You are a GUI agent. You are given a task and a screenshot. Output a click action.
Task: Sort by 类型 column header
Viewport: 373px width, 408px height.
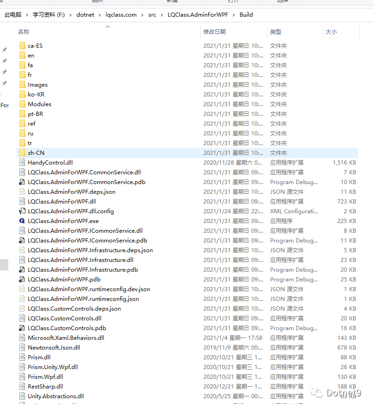point(275,32)
